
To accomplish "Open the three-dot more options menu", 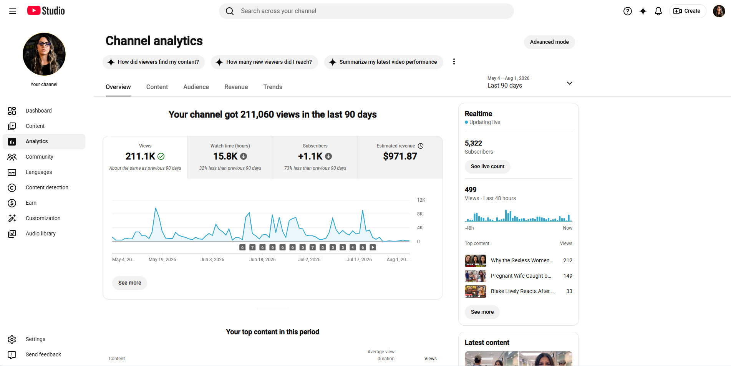I will point(454,62).
